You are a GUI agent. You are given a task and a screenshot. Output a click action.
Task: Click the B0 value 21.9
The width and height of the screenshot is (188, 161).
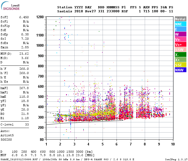point(25,114)
